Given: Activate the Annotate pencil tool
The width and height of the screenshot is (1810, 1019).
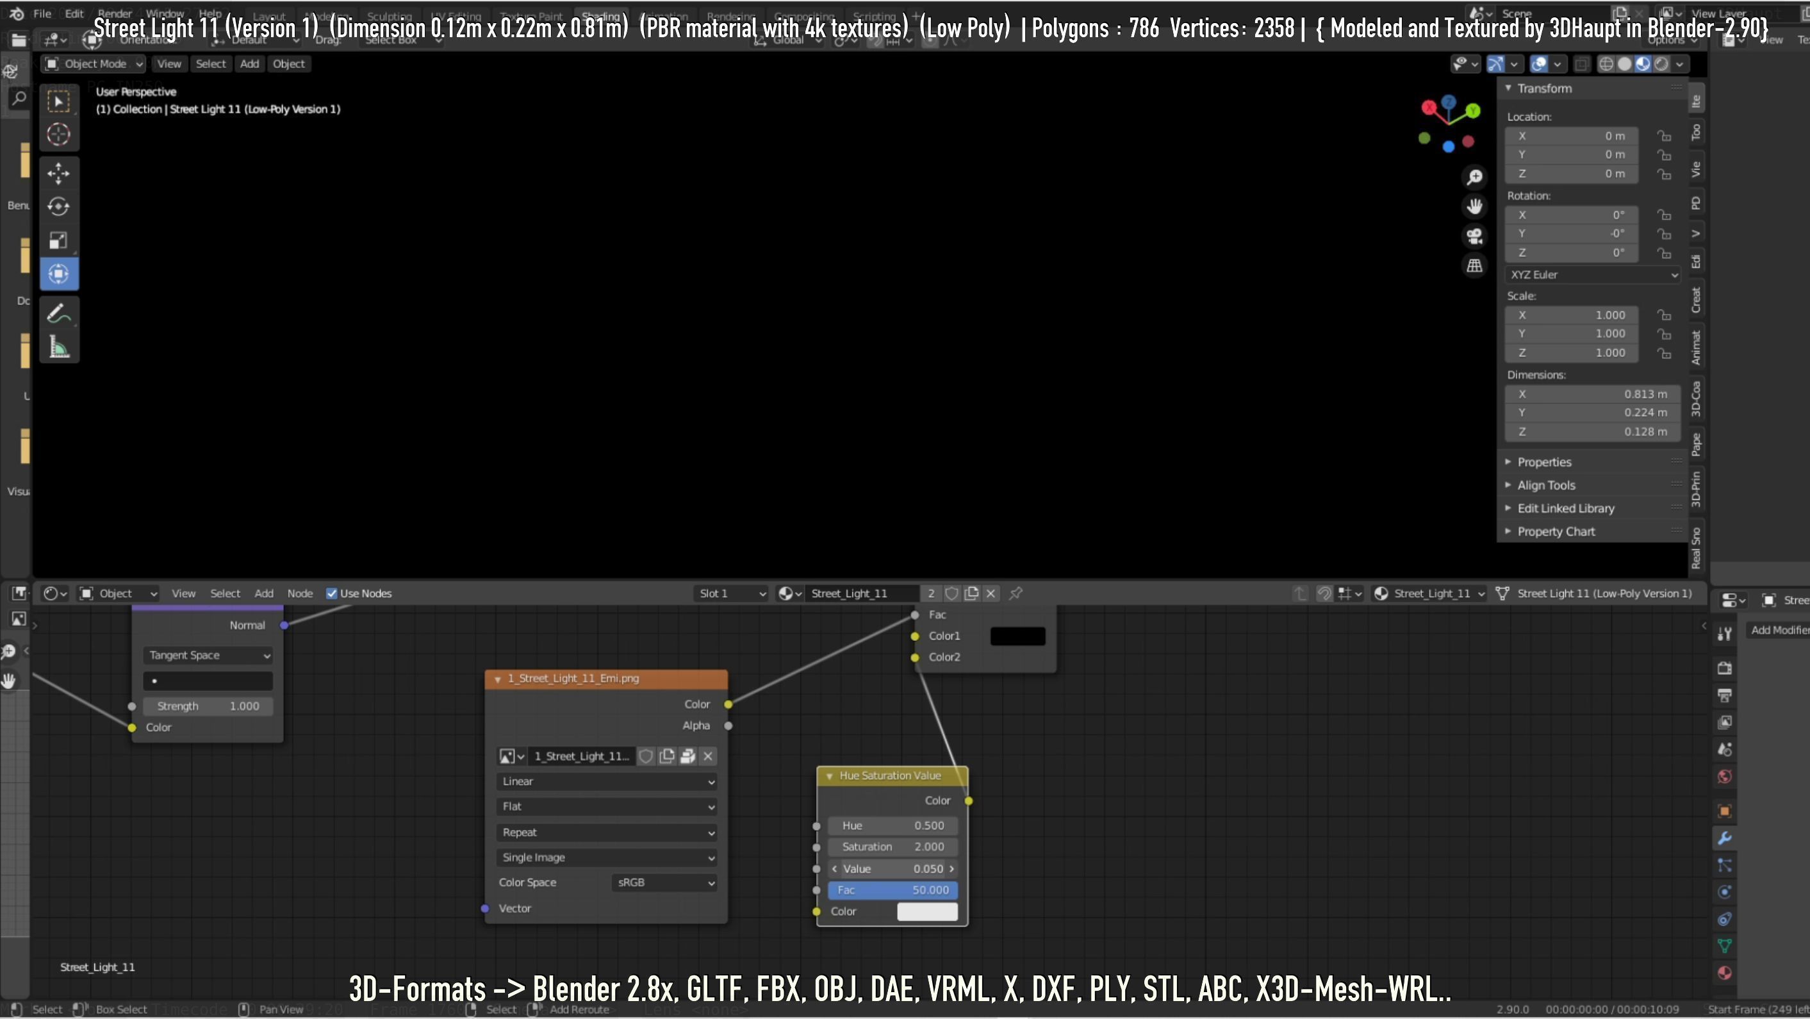Looking at the screenshot, I should [x=58, y=313].
